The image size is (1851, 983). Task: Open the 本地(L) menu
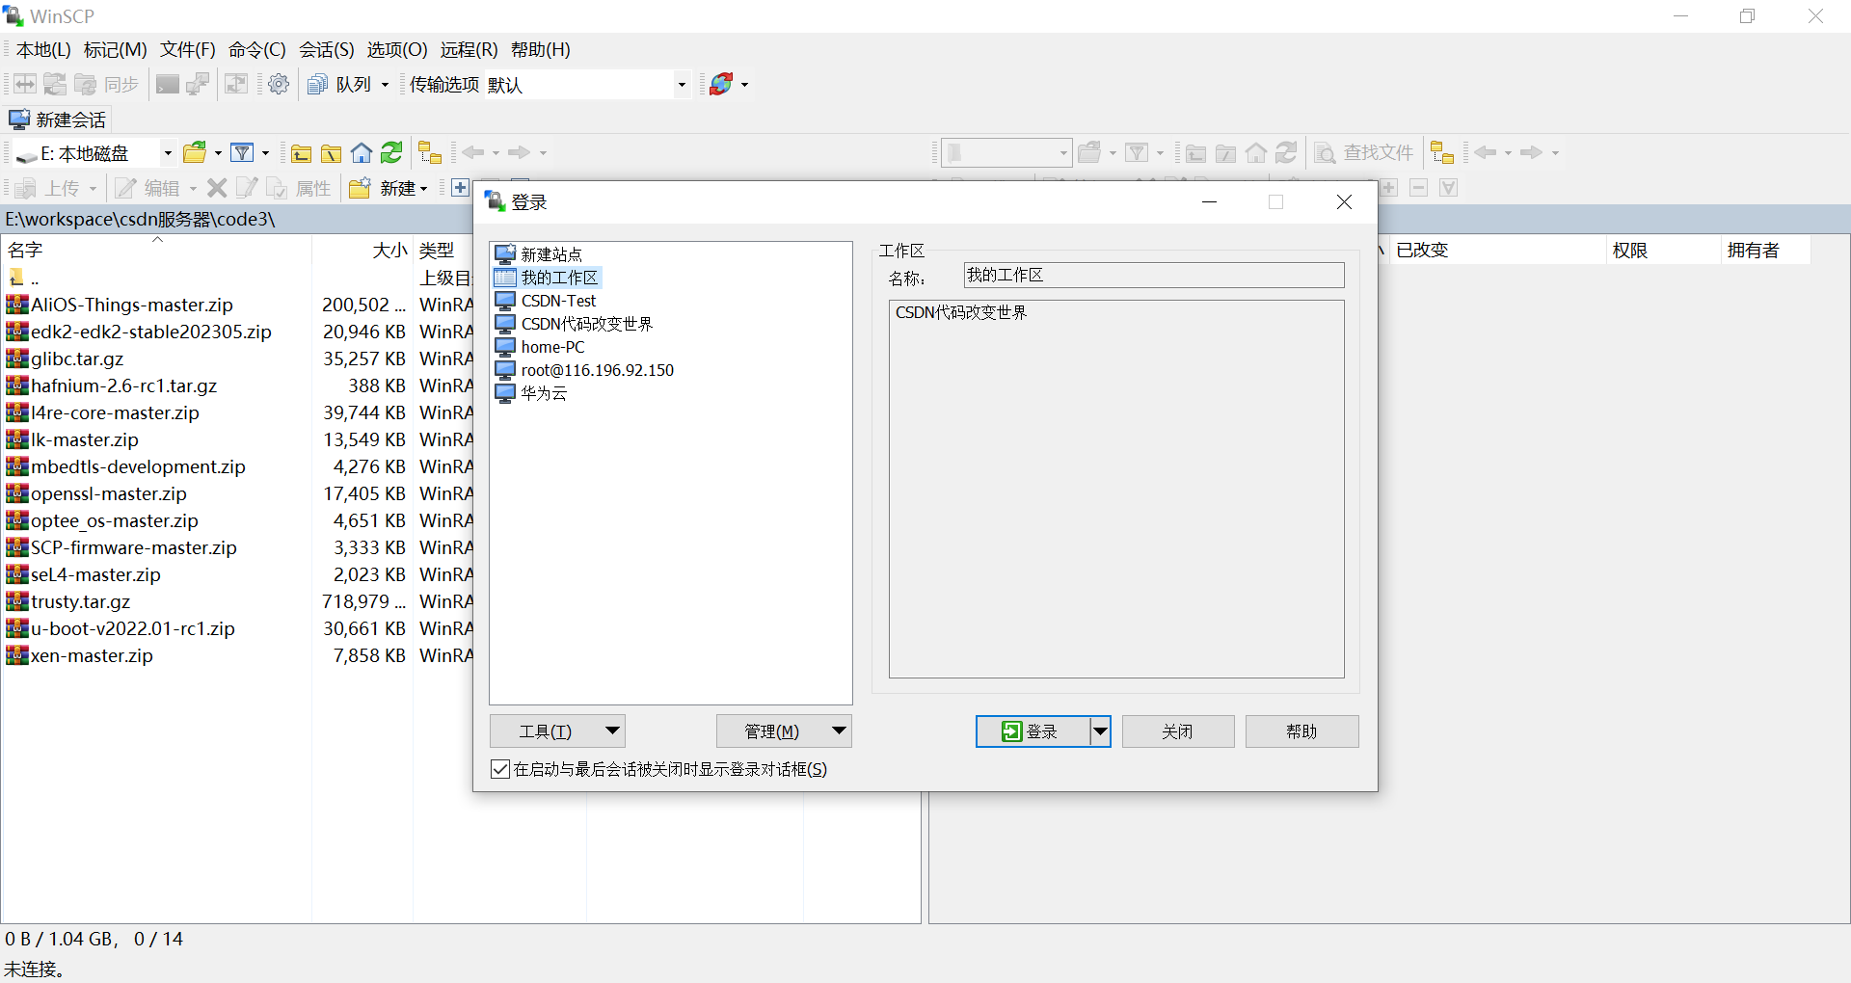pyautogui.click(x=43, y=49)
